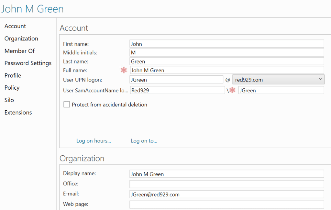Viewport: 331px width, 210px height.
Task: Switch to Profile section
Action: coord(13,75)
